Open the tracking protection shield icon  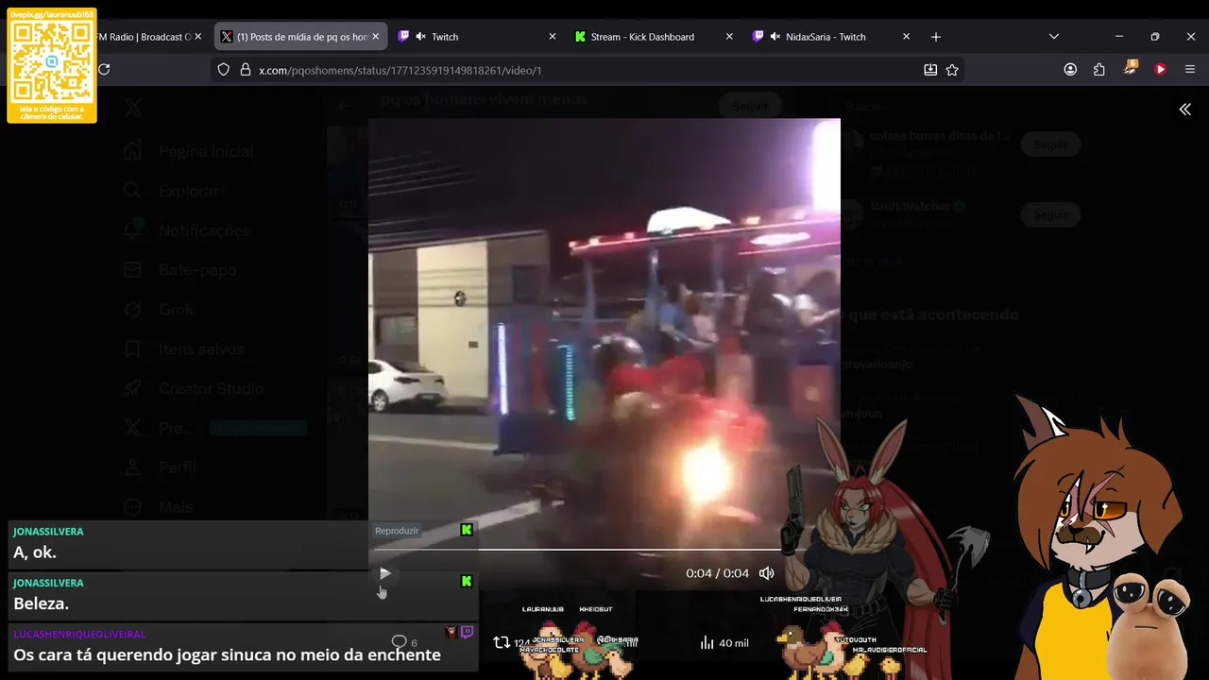224,69
